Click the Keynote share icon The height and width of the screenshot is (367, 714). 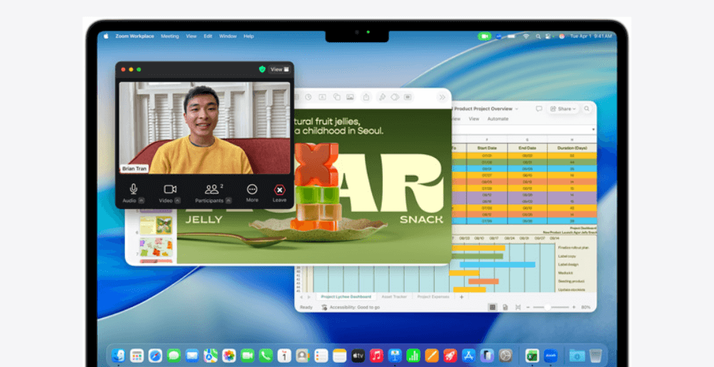pos(366,97)
